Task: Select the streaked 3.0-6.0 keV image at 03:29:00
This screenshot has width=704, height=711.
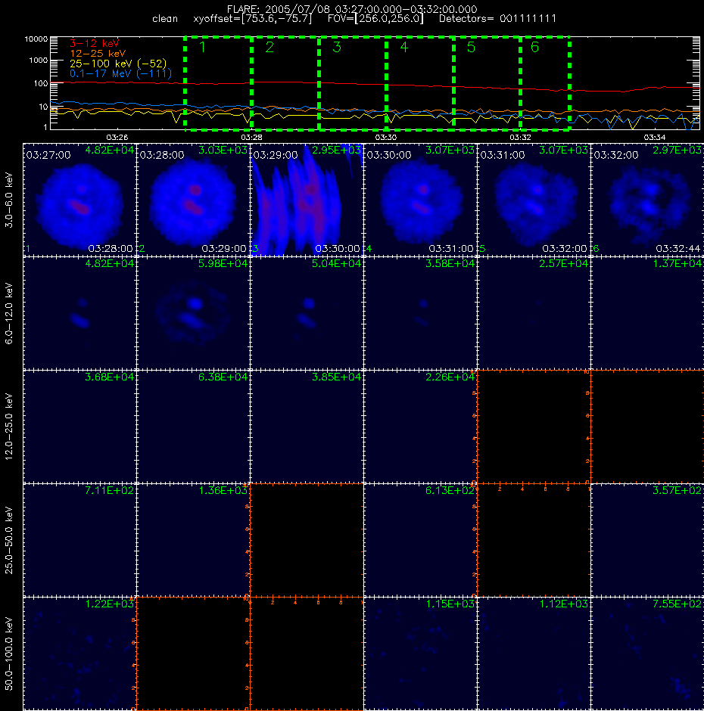Action: coord(307,200)
